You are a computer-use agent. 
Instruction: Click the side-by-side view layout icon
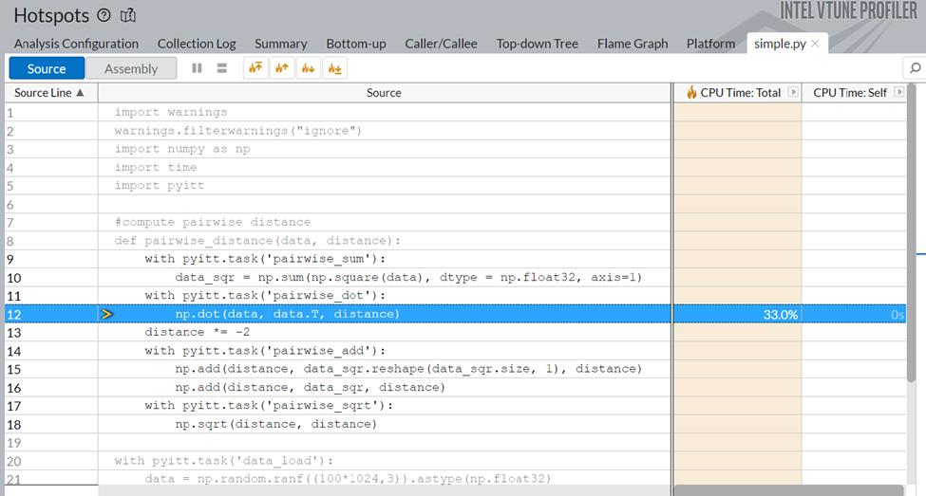tap(198, 68)
